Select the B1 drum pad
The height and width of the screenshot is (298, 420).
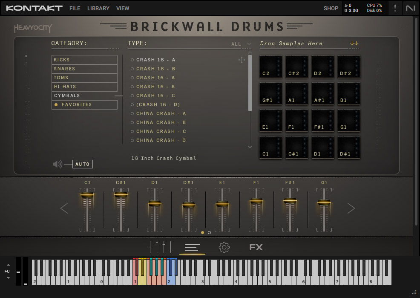click(349, 94)
